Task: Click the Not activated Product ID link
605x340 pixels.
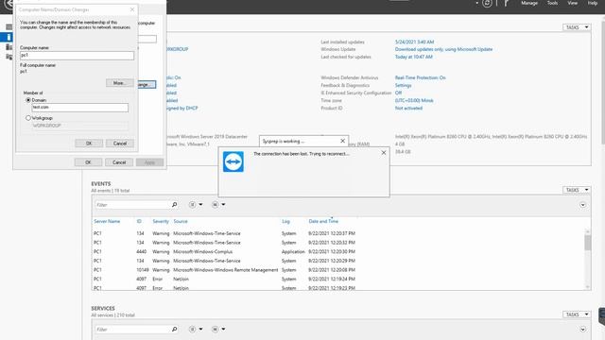Action: 408,109
